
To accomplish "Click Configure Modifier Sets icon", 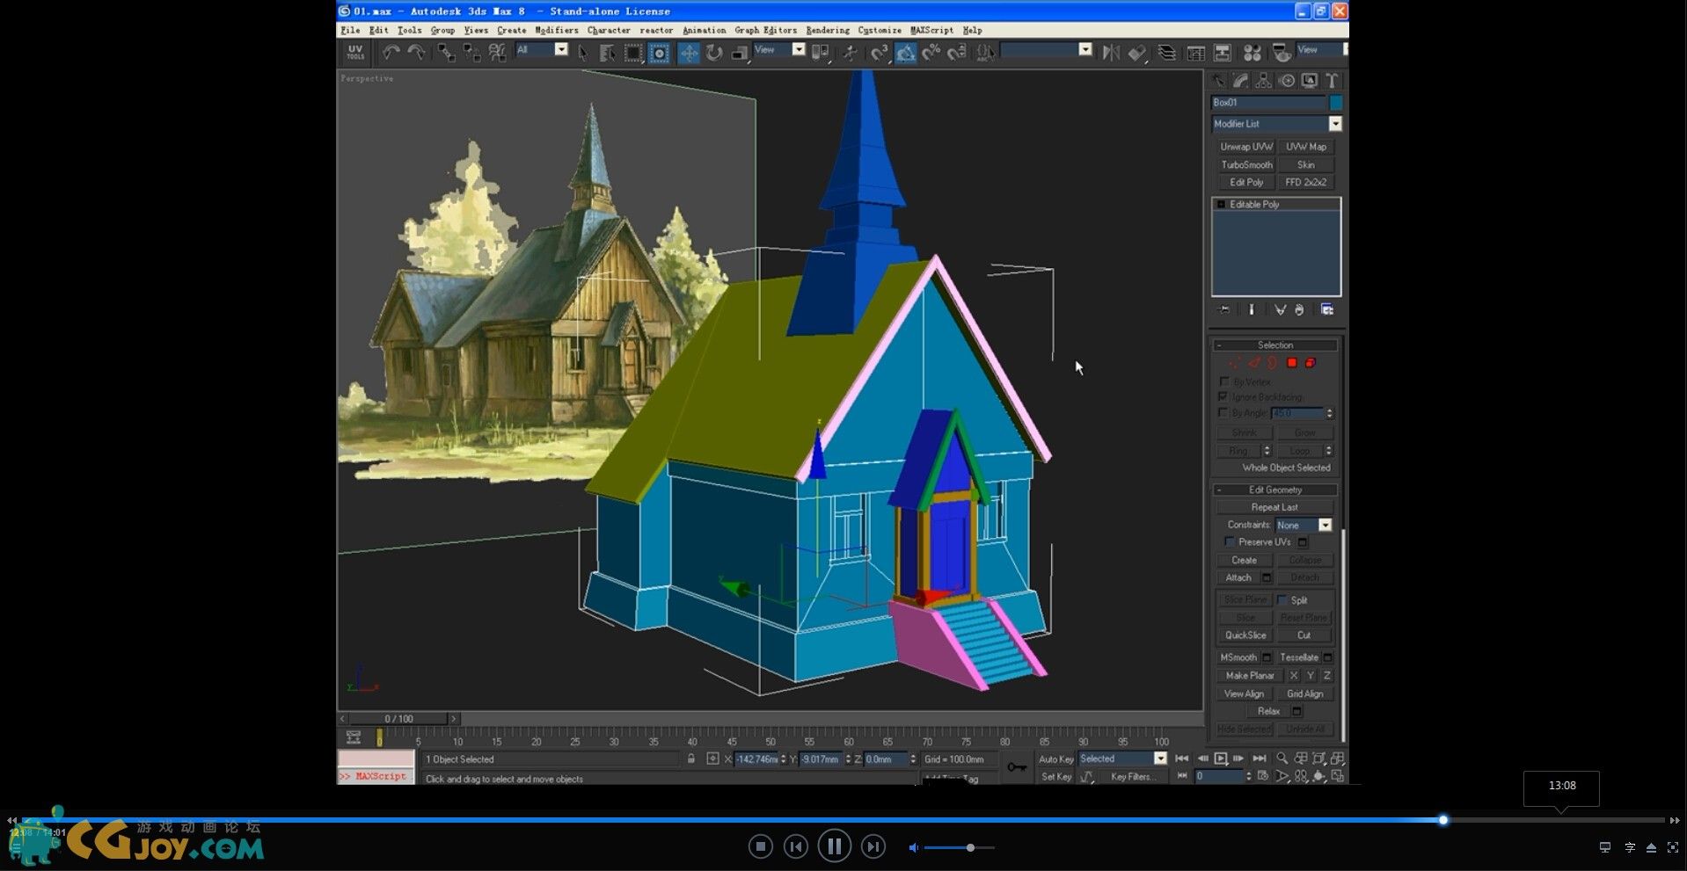I will pos(1327,309).
